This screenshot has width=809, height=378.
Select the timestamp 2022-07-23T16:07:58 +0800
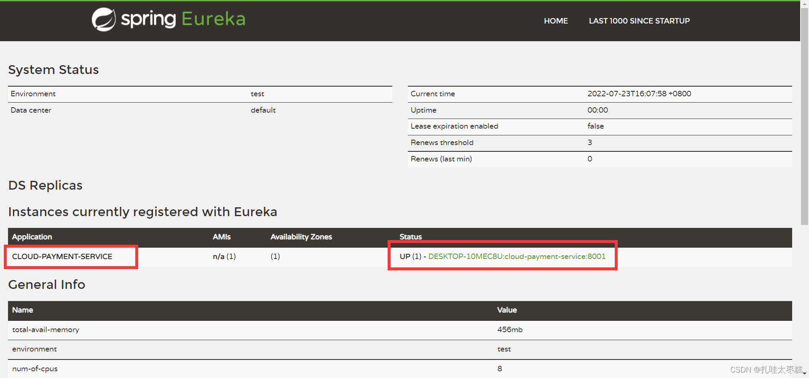tap(639, 94)
